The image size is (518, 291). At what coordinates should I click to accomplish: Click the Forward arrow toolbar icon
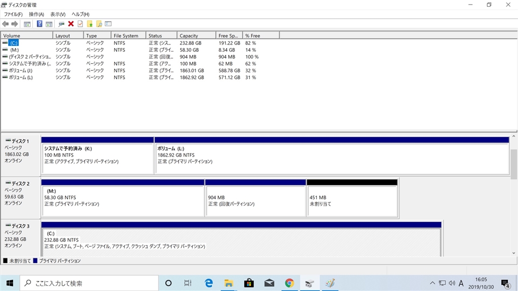15,24
